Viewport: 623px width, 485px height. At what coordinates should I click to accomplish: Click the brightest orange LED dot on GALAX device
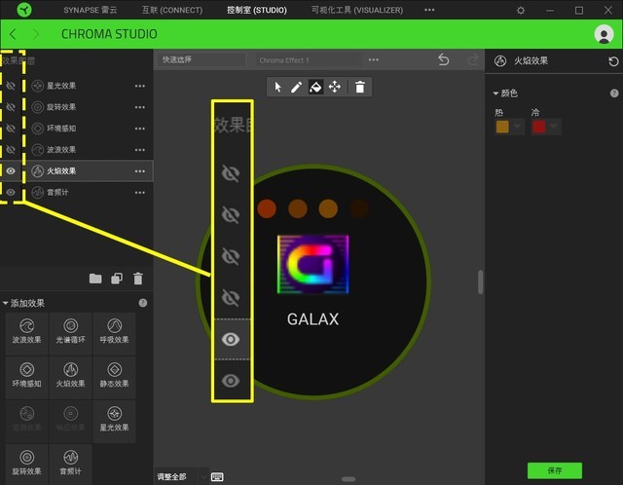pyautogui.click(x=328, y=208)
